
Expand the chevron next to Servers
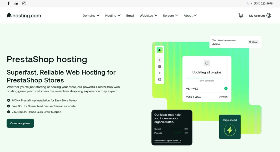[x=176, y=16]
